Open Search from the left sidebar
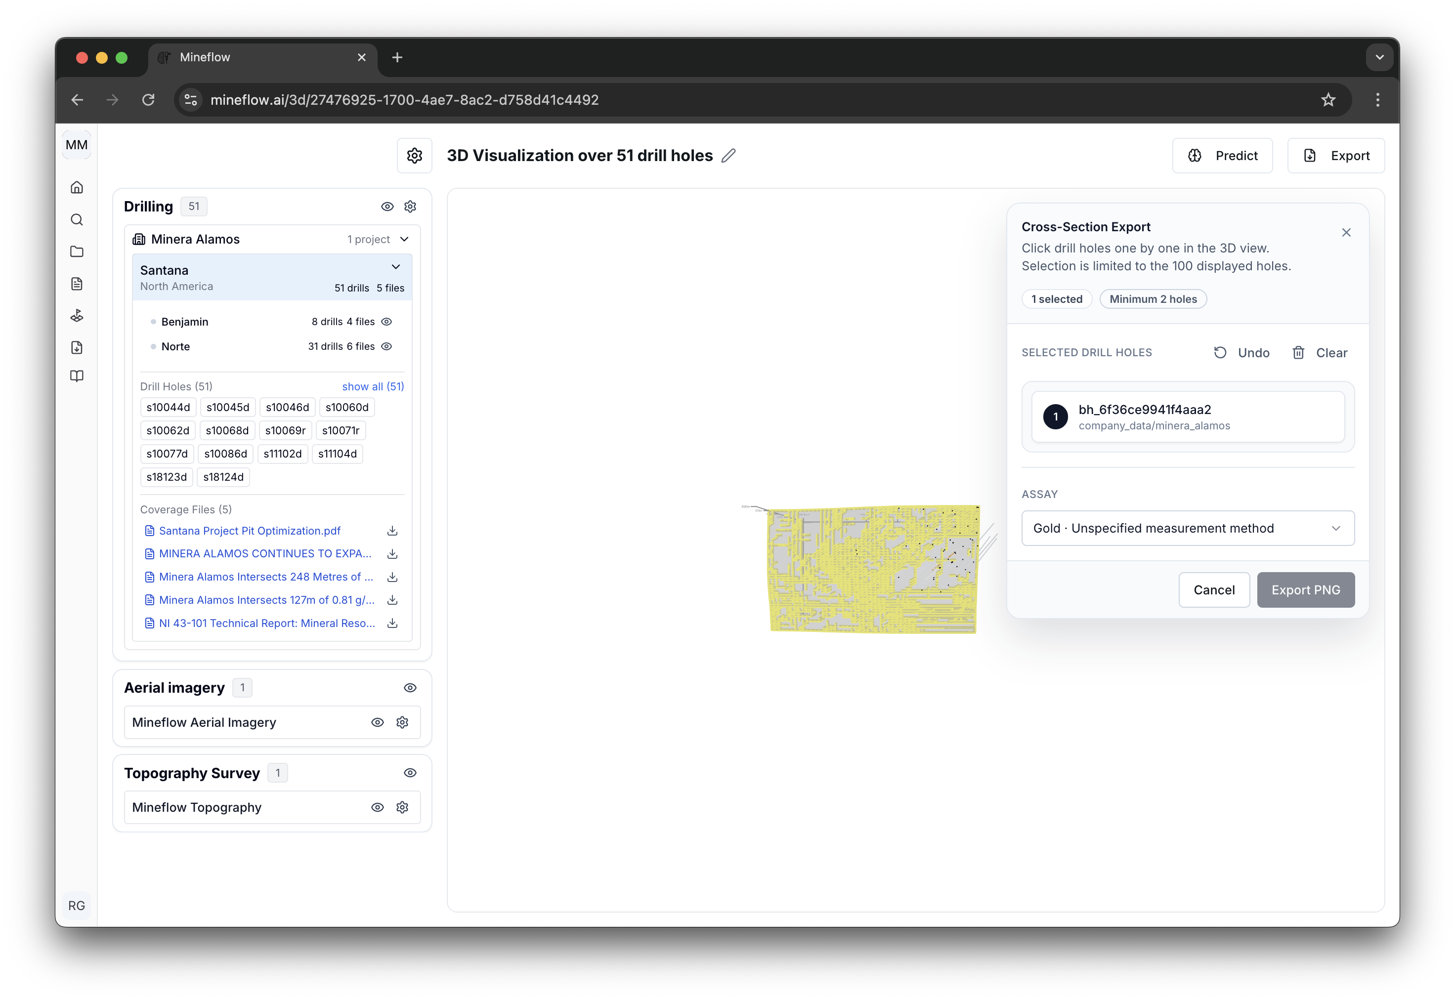 pos(77,219)
